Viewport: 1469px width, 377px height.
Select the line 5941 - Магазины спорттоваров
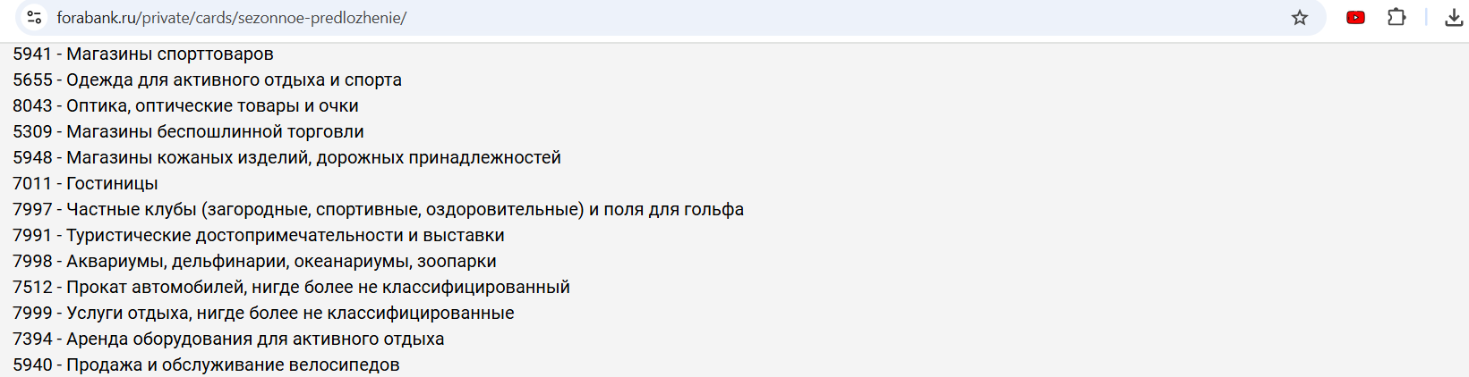point(143,54)
